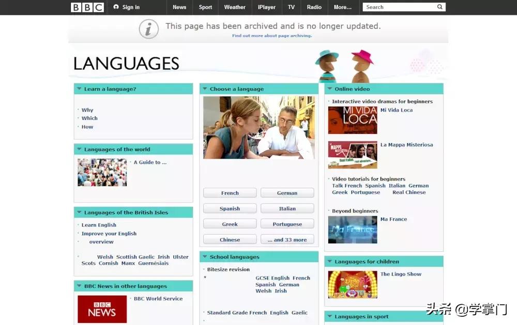Screen dimensions: 517x325
Task: Select the Chinese language button
Action: tap(230, 240)
